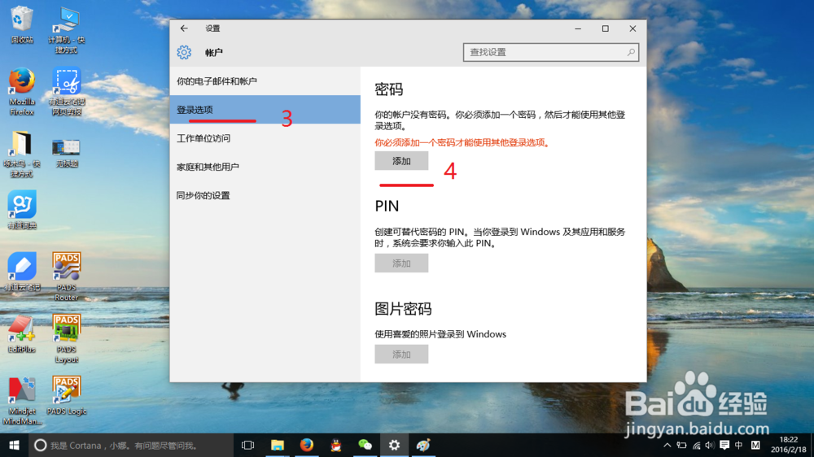Image resolution: width=814 pixels, height=457 pixels.
Task: Select 同步你的设置 in the sidebar
Action: point(265,195)
